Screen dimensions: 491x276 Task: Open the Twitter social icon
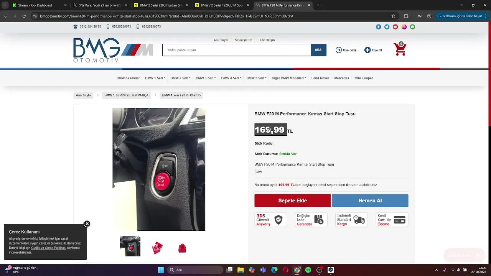tap(387, 27)
